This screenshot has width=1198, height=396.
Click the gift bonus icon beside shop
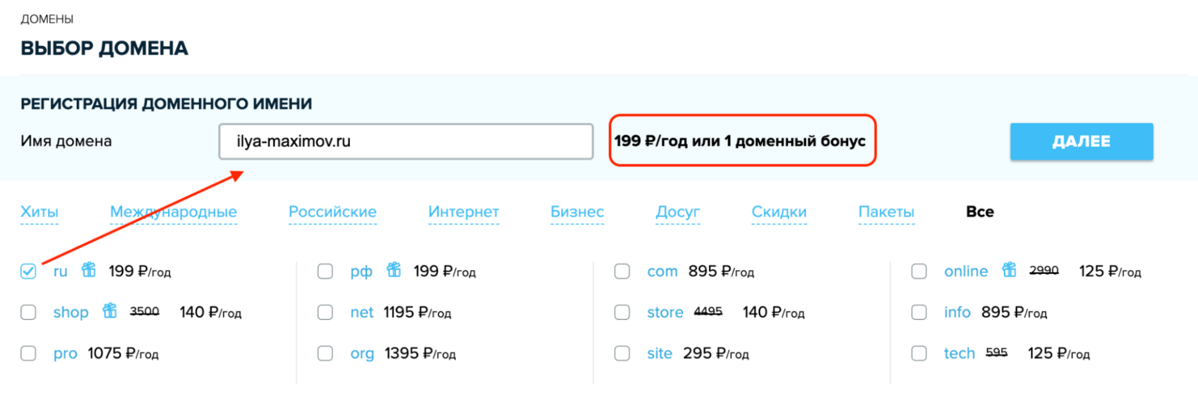(110, 311)
